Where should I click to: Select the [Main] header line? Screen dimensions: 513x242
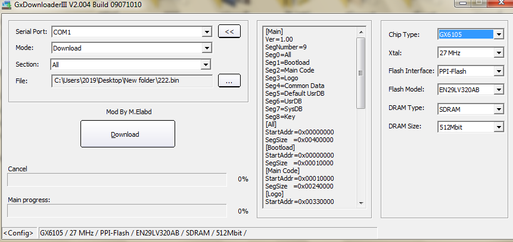tap(274, 32)
